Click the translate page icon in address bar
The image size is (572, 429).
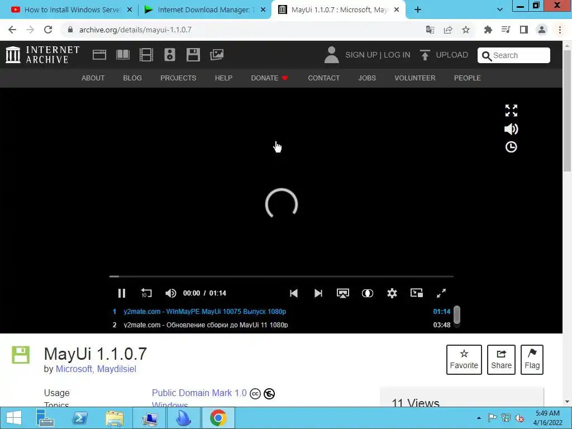(430, 30)
